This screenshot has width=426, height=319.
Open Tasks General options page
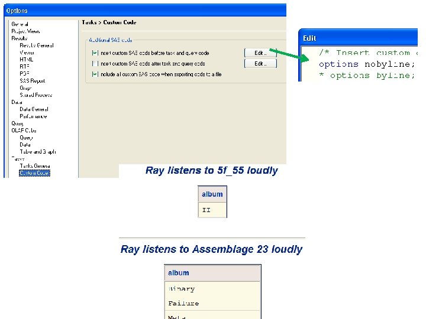pyautogui.click(x=35, y=165)
